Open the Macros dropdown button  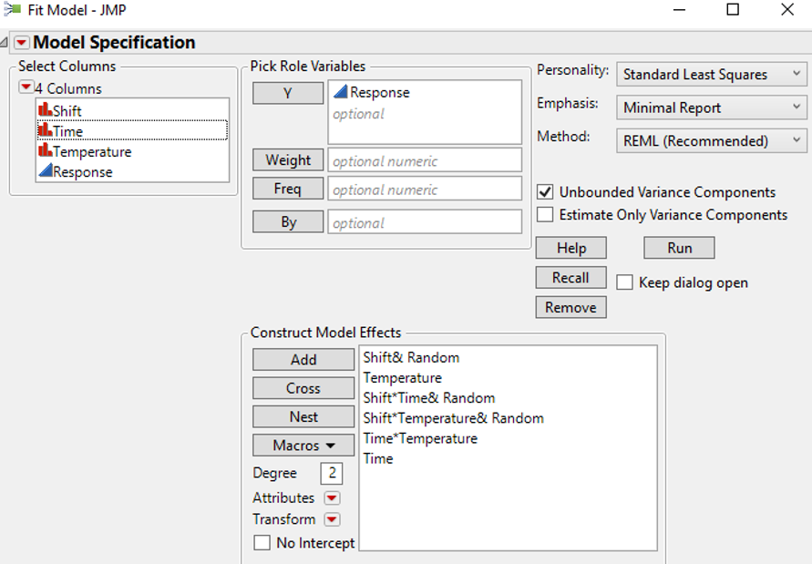(303, 446)
